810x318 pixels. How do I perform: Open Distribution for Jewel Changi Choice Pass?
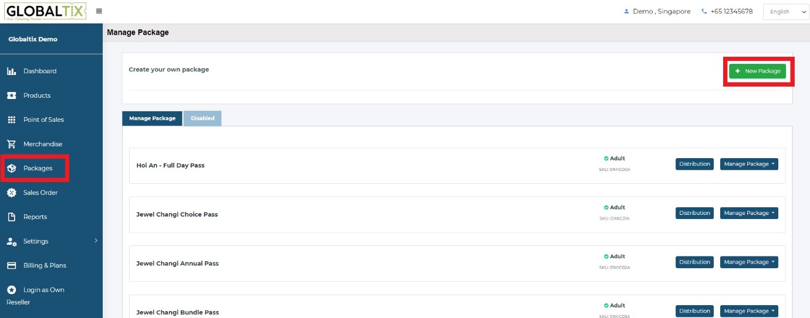tap(694, 213)
